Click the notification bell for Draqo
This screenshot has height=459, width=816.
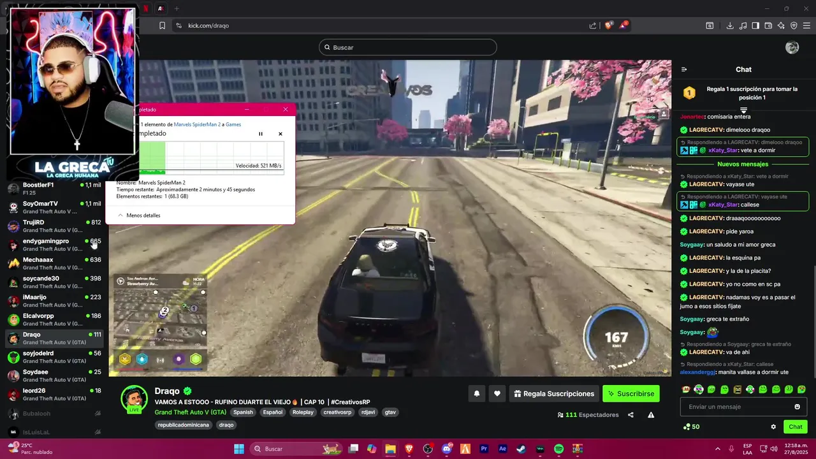(x=476, y=394)
